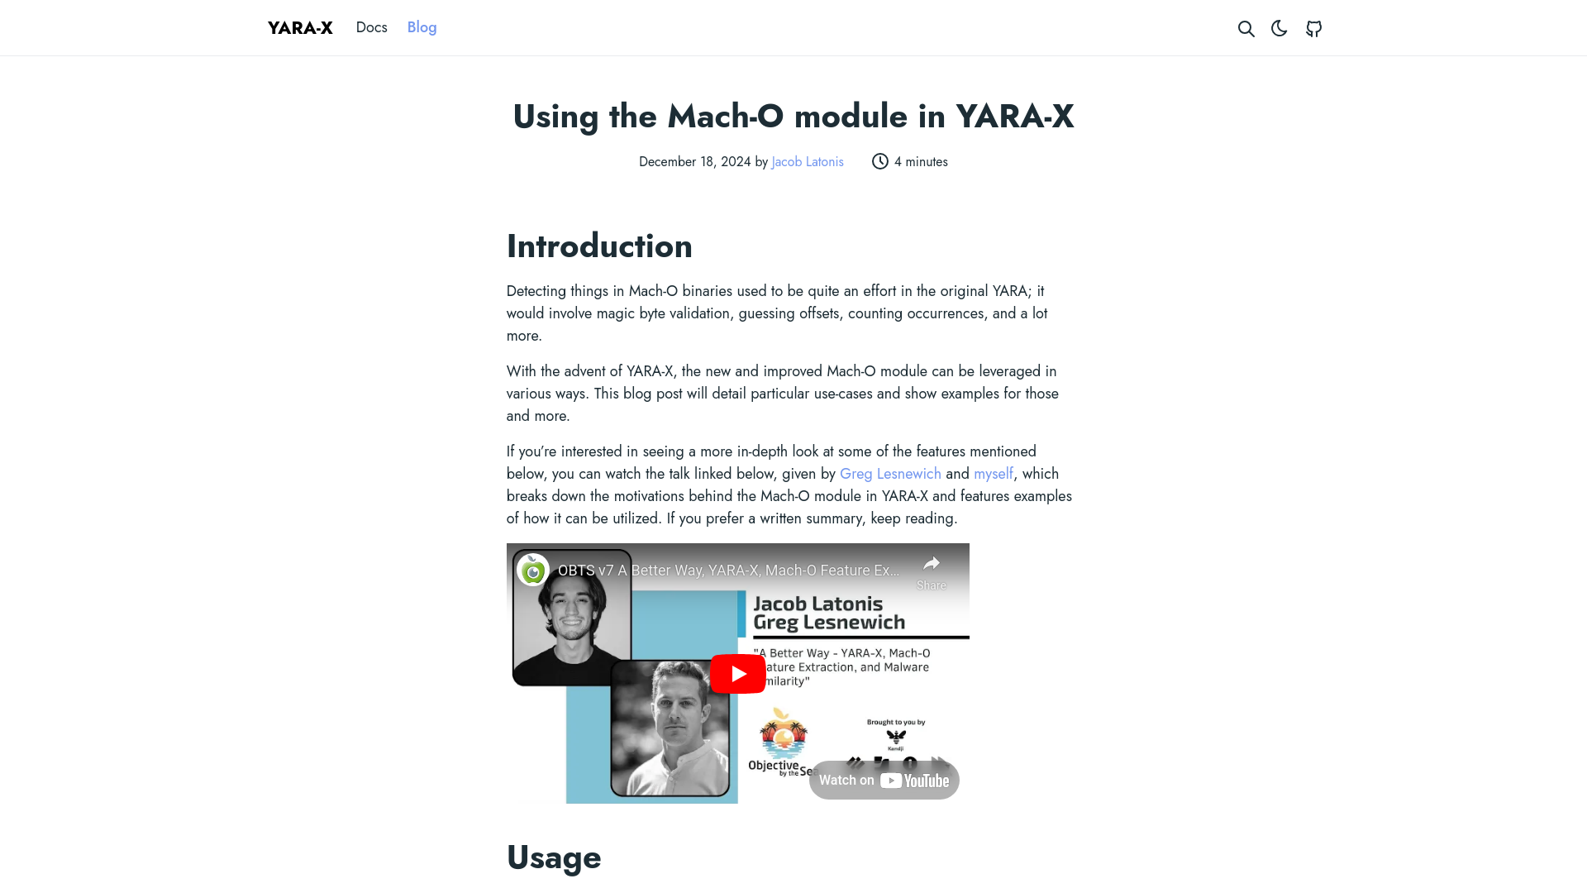Image resolution: width=1587 pixels, height=893 pixels.
Task: Click Watch on YouTube button
Action: coord(883,780)
